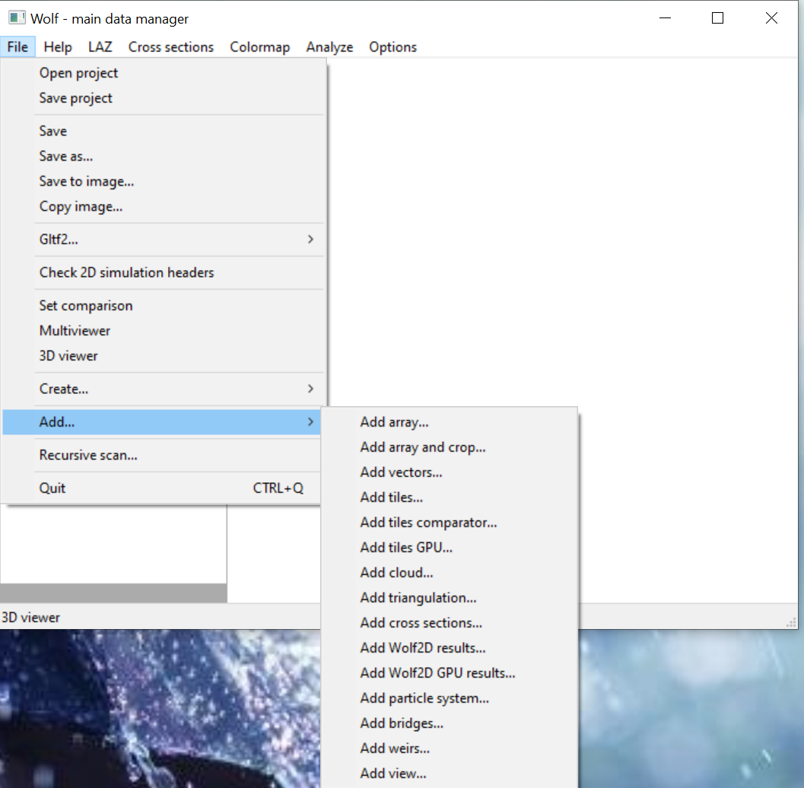The image size is (804, 788).
Task: Launch the Multiviewer entry
Action: (75, 331)
